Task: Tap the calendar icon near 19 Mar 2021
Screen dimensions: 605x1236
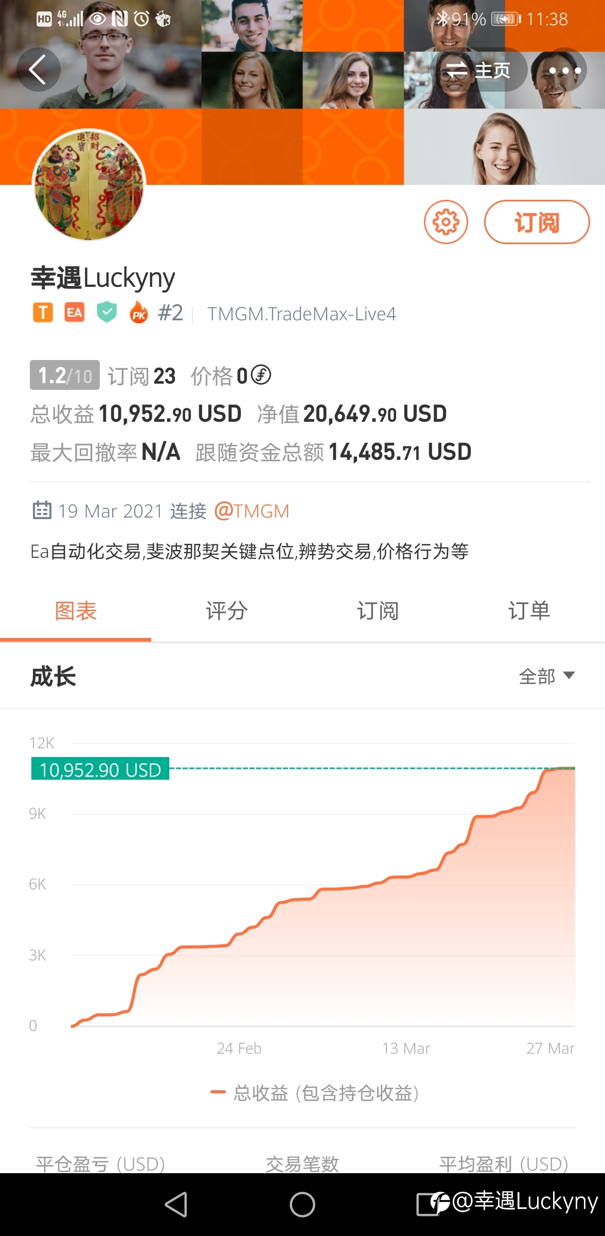Action: (42, 510)
